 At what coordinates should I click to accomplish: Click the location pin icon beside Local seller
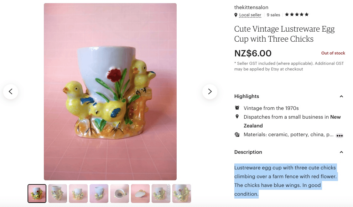pos(236,15)
